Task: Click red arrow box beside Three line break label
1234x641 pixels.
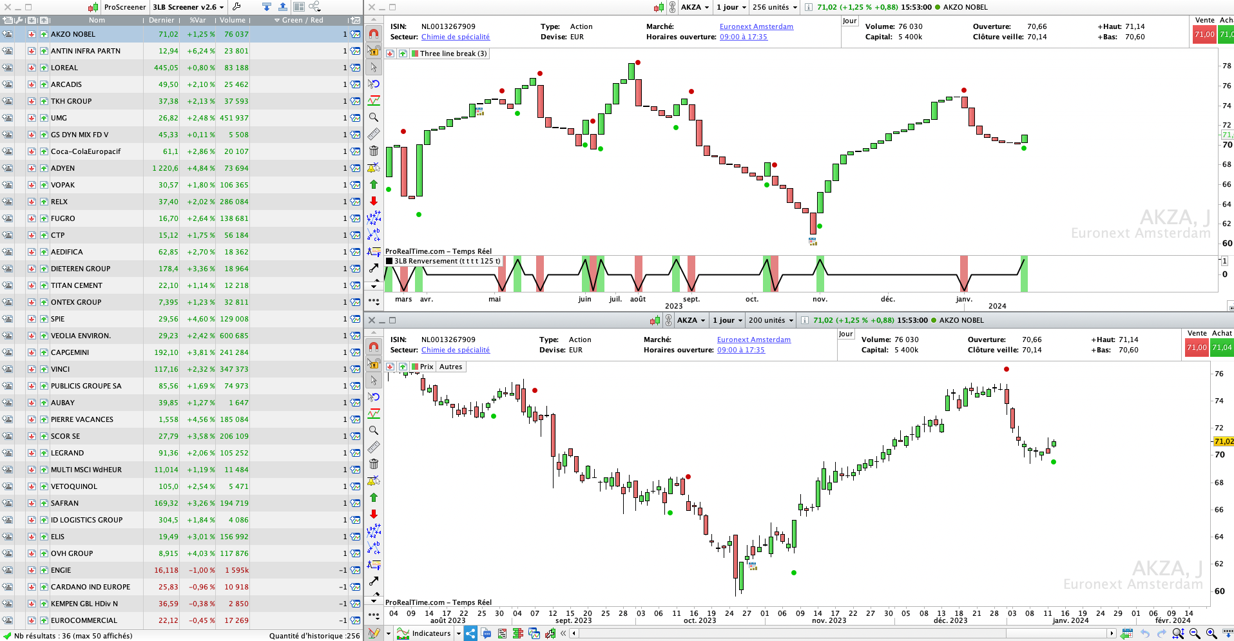Action: coord(390,53)
